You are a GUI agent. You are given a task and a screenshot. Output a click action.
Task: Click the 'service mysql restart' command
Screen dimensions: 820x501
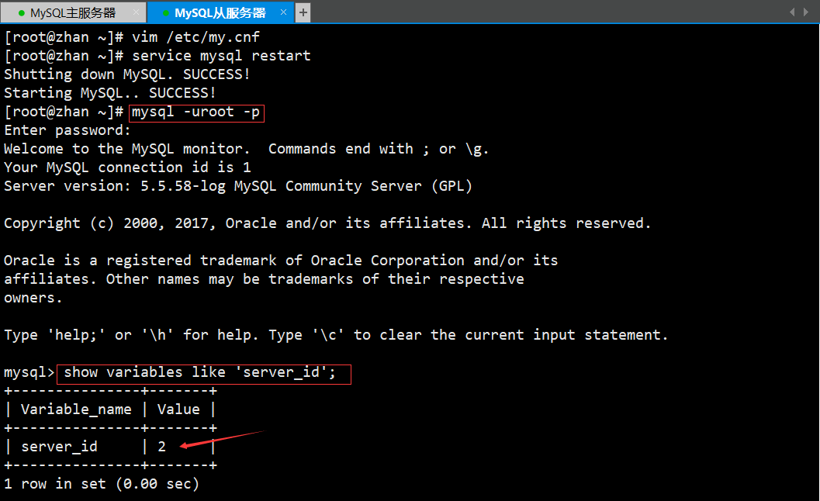[x=221, y=56]
